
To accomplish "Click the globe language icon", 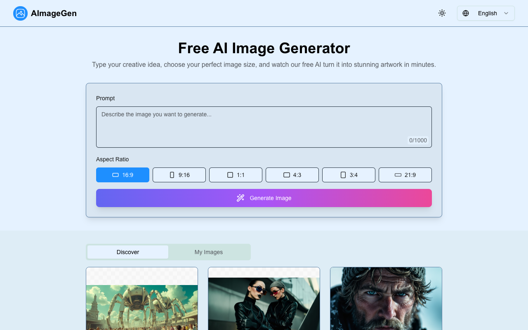I will coord(465,13).
